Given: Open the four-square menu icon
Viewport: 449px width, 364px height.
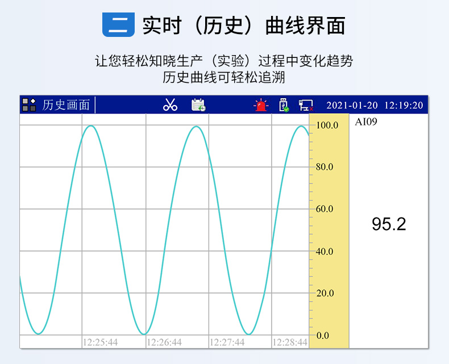Looking at the screenshot, I should (x=29, y=105).
